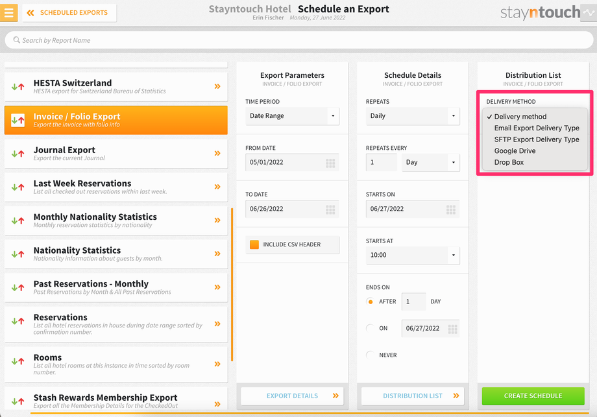Click the activity pulse icon near logo
597x417 pixels.
pos(589,12)
